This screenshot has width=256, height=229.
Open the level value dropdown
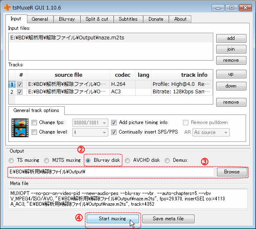pos(90,132)
